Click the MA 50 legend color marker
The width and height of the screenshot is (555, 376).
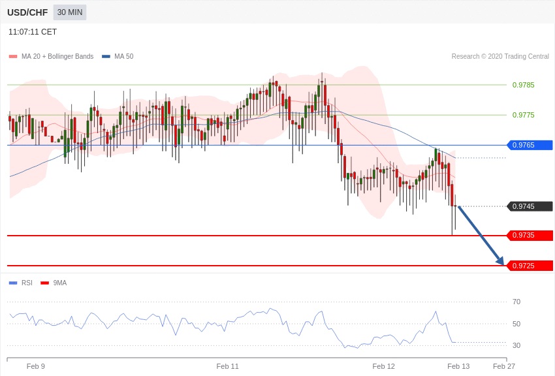point(106,57)
